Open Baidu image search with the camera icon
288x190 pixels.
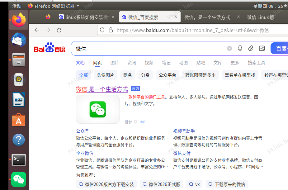click(x=262, y=48)
